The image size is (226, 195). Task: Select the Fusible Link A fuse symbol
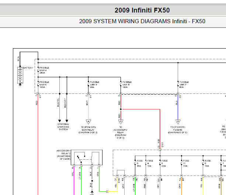[38, 70]
